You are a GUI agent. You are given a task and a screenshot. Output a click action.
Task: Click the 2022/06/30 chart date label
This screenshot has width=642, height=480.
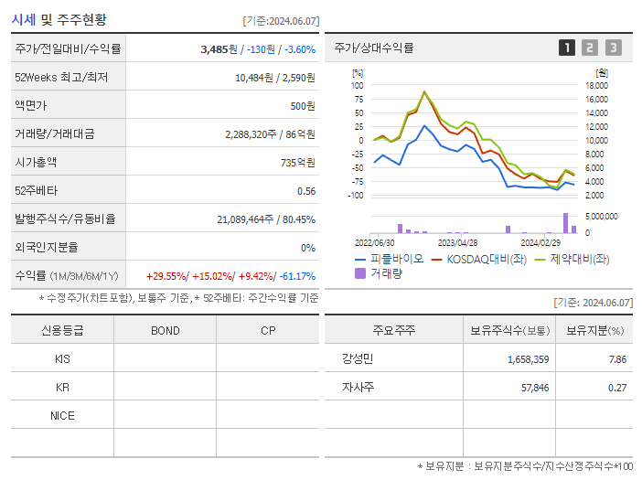(x=374, y=243)
